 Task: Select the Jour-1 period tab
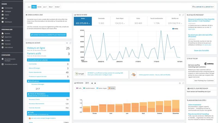45,7
